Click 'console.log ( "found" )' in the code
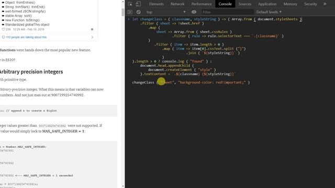This screenshot has height=188, width=335. click(x=185, y=61)
